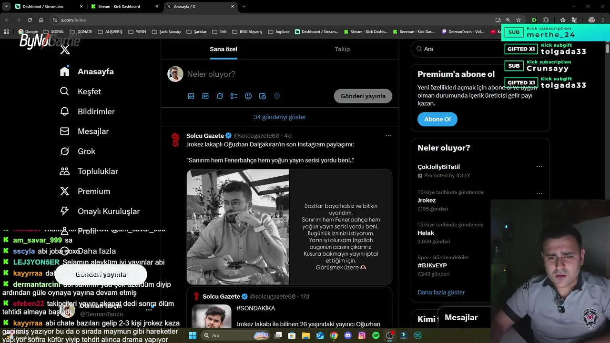Schedule the post icon
This screenshot has width=610, height=343.
pyautogui.click(x=263, y=96)
